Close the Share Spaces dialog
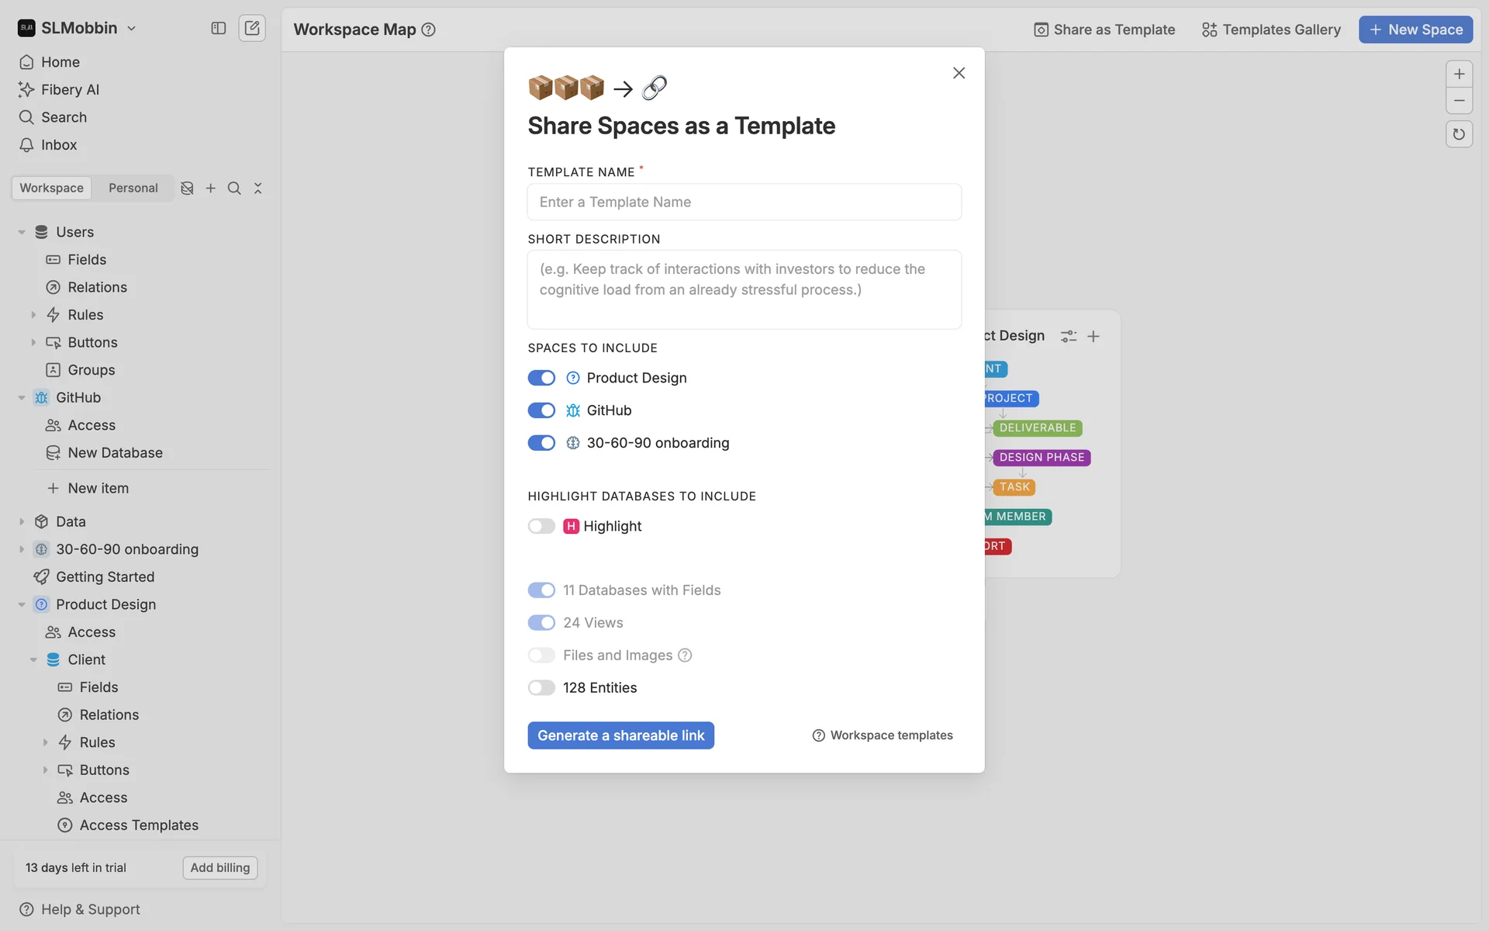The image size is (1489, 931). point(959,73)
